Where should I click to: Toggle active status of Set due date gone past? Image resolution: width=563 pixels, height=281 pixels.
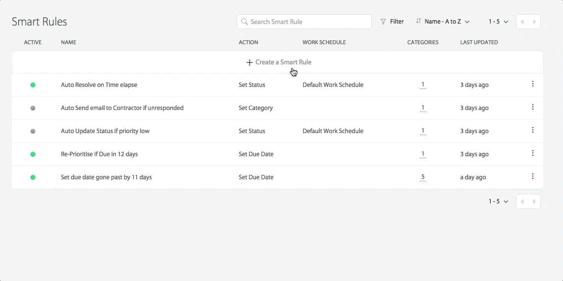[33, 177]
